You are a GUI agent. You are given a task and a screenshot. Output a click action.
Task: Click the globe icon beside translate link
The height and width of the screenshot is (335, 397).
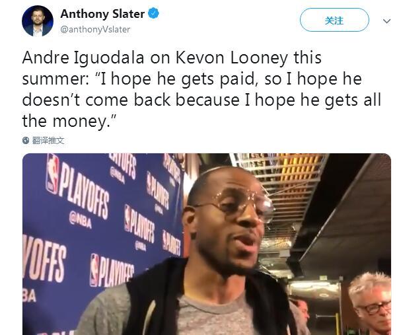pyautogui.click(x=26, y=140)
